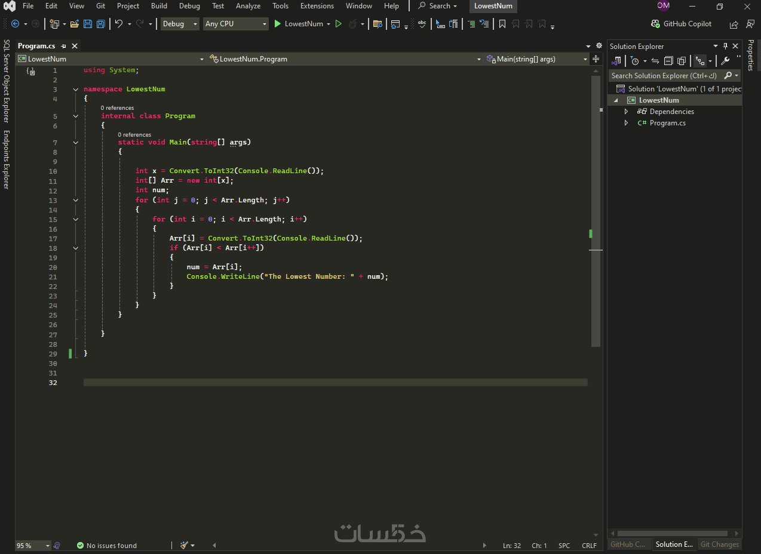This screenshot has width=761, height=554.
Task: Open the Endpoints Explorer side tab
Action: pyautogui.click(x=7, y=159)
